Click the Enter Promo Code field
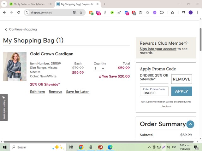 pyautogui.click(x=154, y=91)
